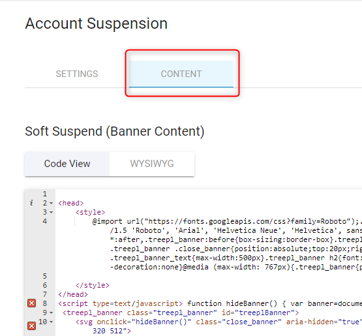Click the closing style tag line

[x=93, y=285]
